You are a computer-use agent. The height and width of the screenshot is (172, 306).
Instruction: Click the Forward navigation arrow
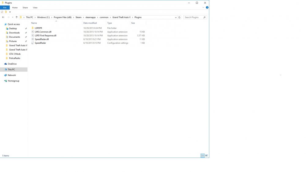[x=8, y=17]
